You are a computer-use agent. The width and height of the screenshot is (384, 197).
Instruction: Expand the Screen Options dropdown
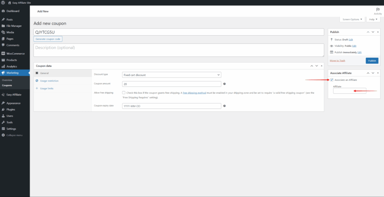pos(352,19)
